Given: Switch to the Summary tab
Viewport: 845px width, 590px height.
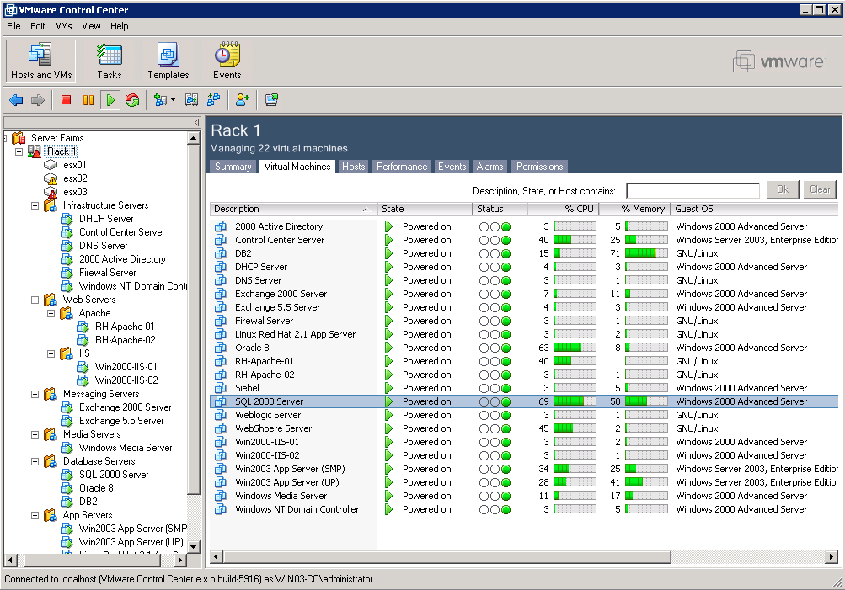Looking at the screenshot, I should 233,167.
